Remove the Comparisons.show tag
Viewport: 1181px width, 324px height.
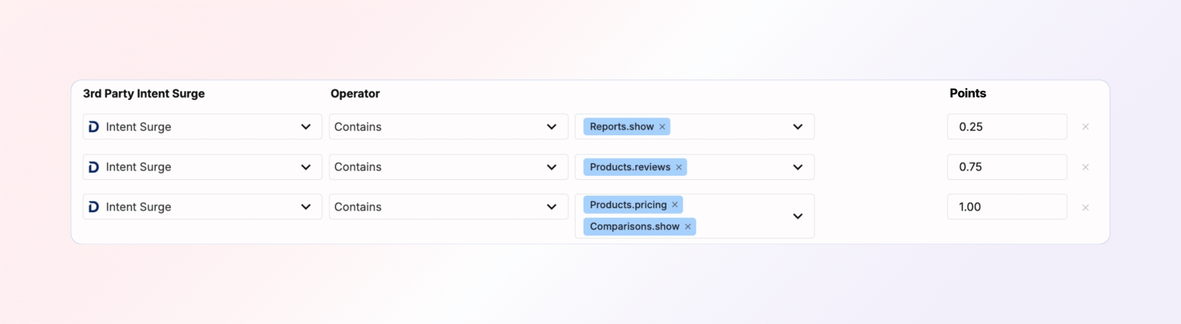(687, 227)
